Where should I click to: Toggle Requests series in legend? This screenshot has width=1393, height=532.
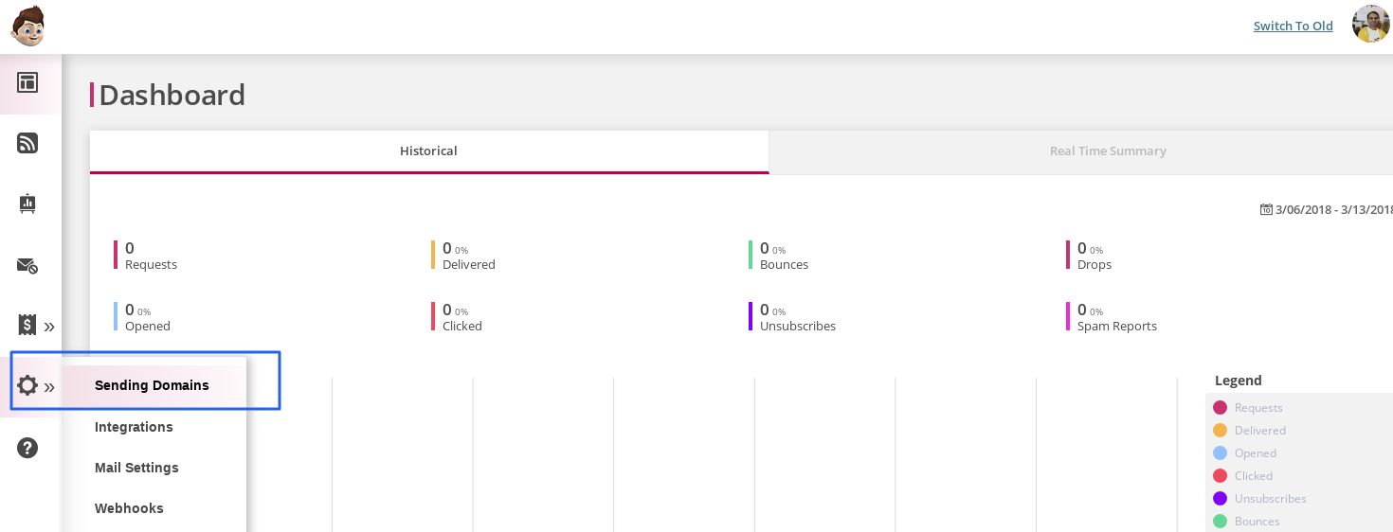click(1249, 408)
